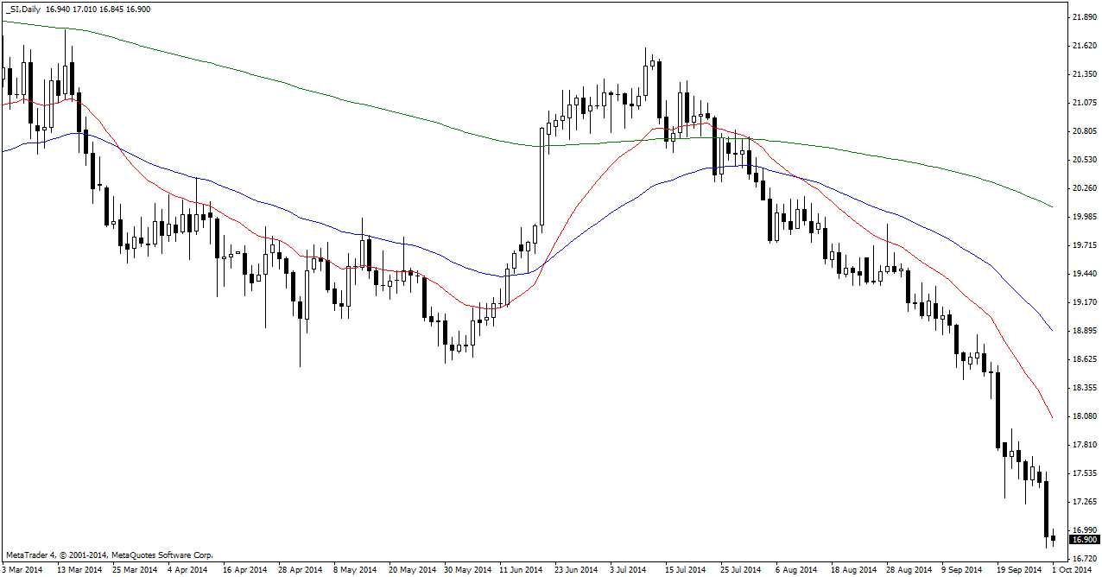Screen dimensions: 1102x577
Task: Click the 16.990 price axis label
Action: tap(1084, 530)
